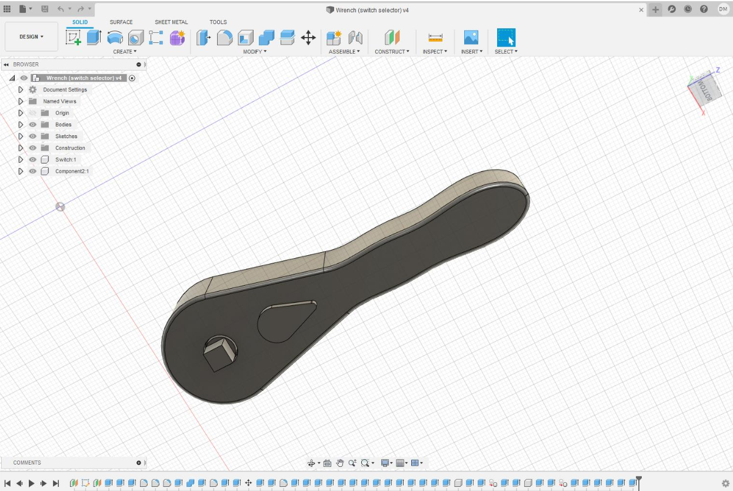This screenshot has width=733, height=491.
Task: Open the ASSEMBLE dropdown menu
Action: pos(344,52)
